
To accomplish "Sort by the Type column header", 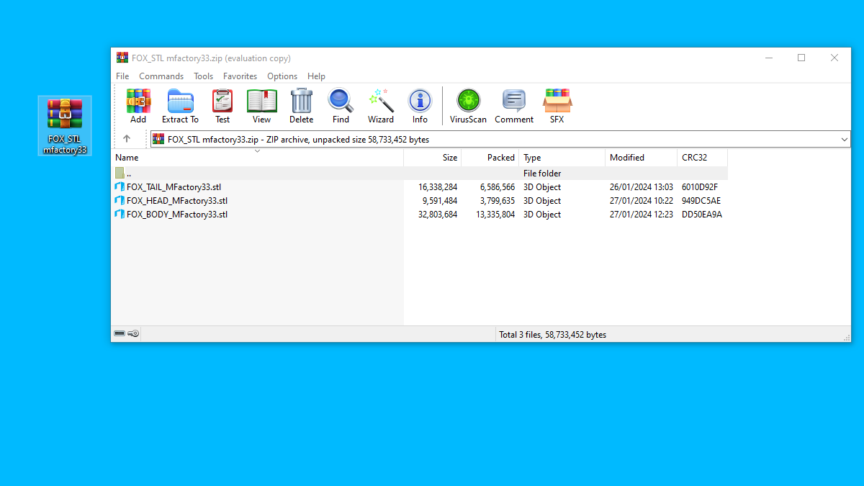I will (562, 158).
